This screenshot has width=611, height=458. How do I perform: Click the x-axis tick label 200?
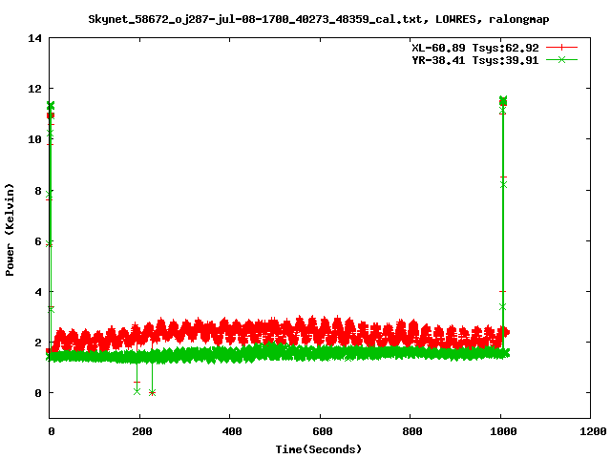pos(141,431)
